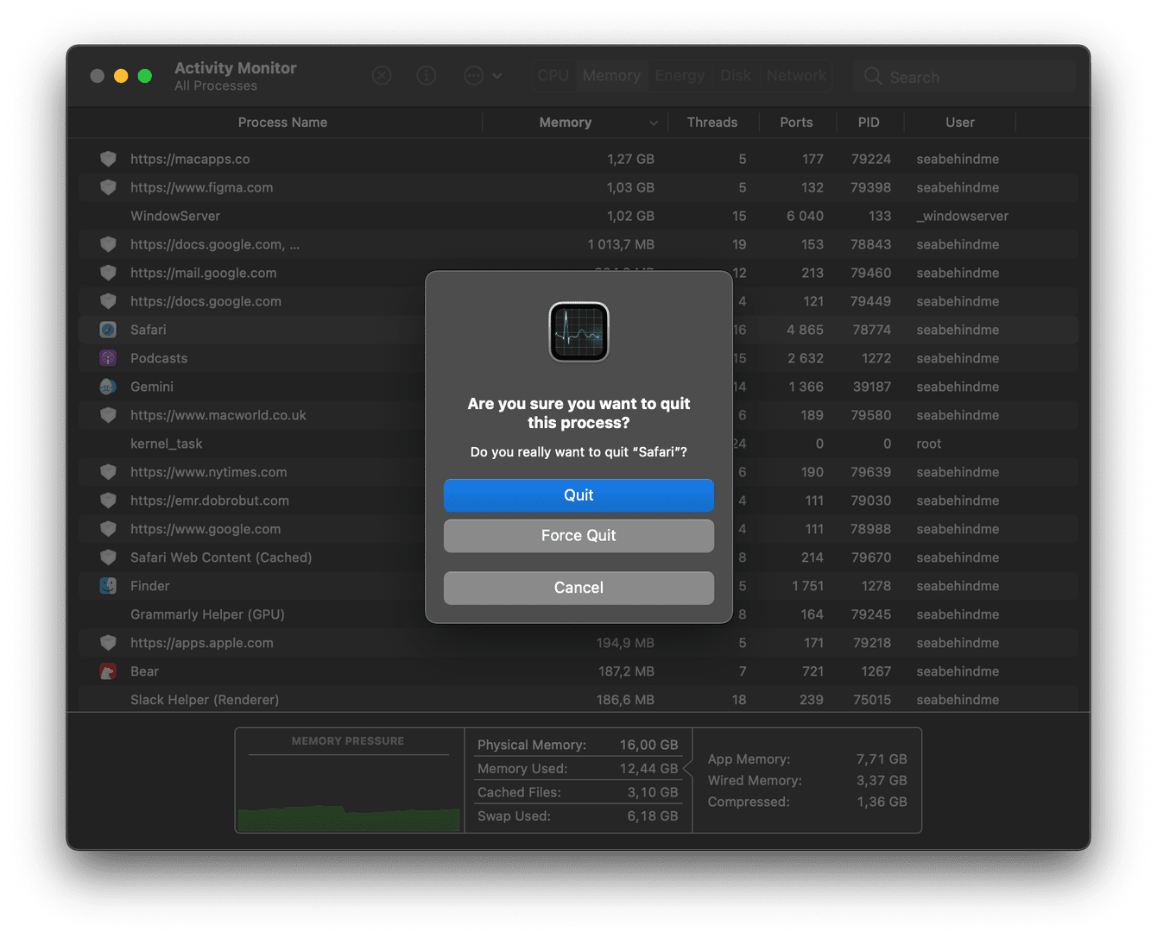Viewport: 1157px width, 938px height.
Task: Choose Force Quit in the dialog
Action: click(578, 536)
